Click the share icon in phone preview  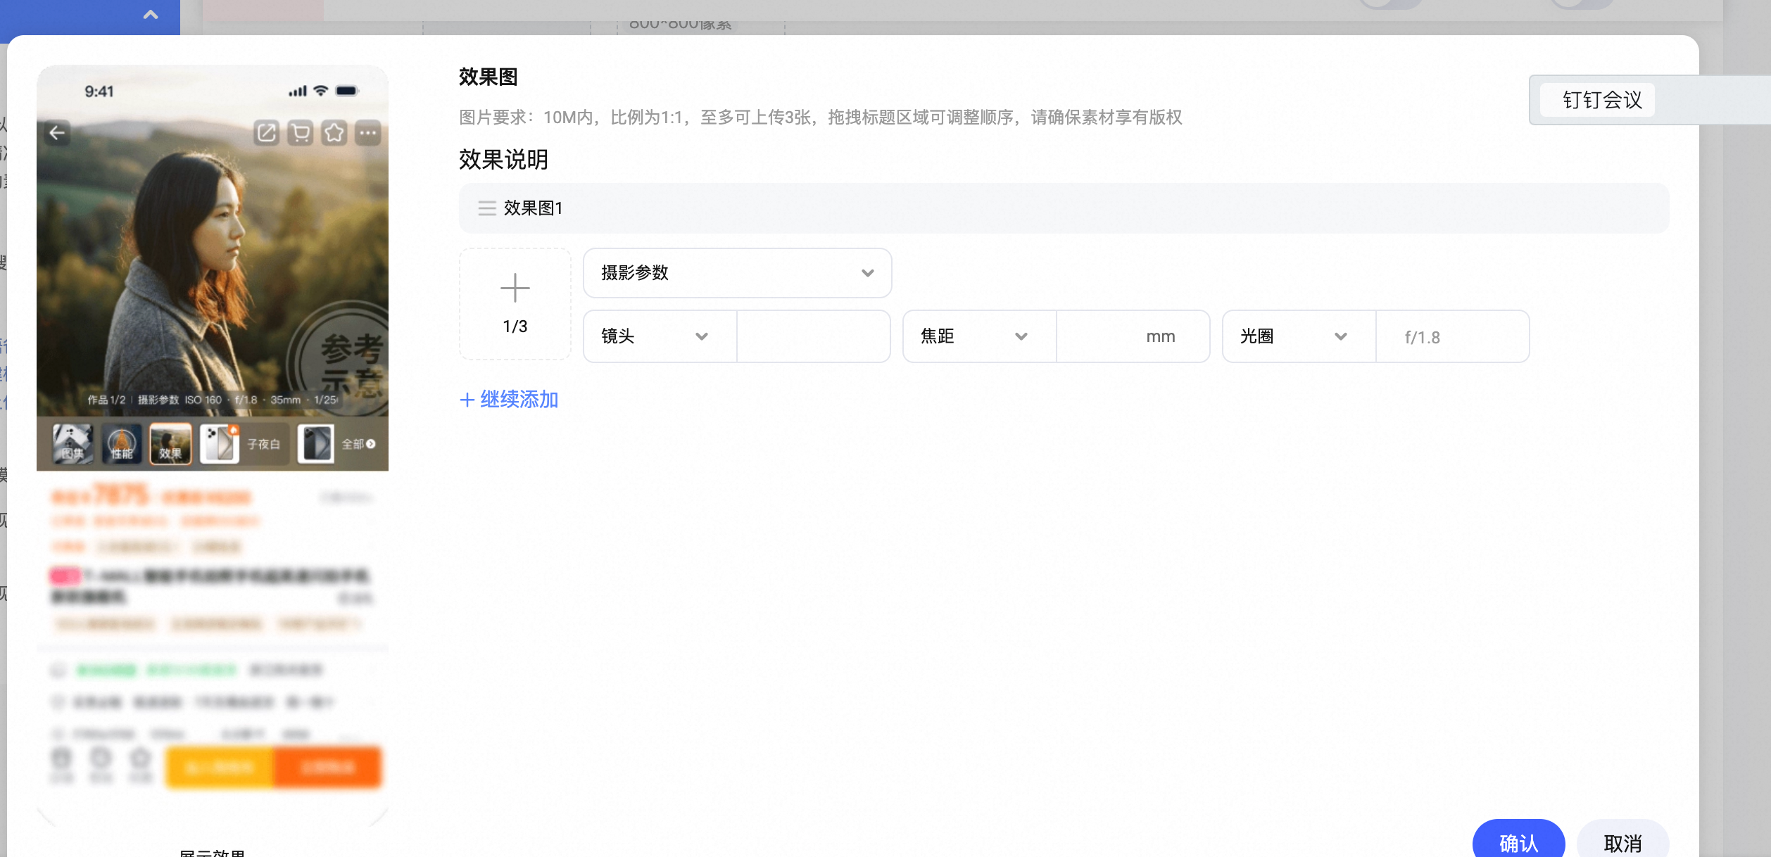(x=267, y=133)
